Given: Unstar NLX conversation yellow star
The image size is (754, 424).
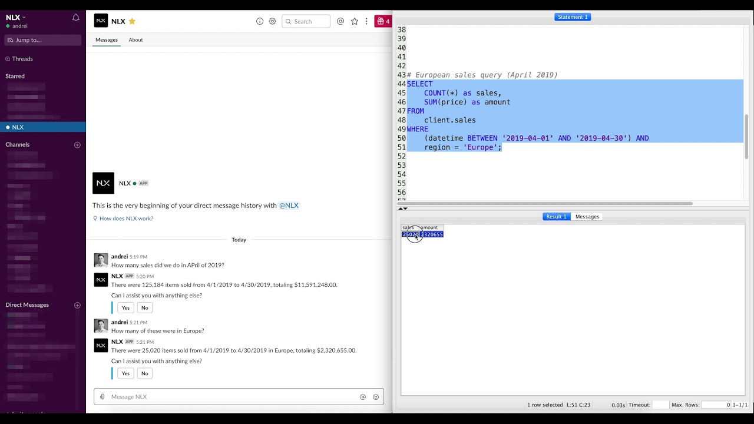Looking at the screenshot, I should (x=132, y=21).
